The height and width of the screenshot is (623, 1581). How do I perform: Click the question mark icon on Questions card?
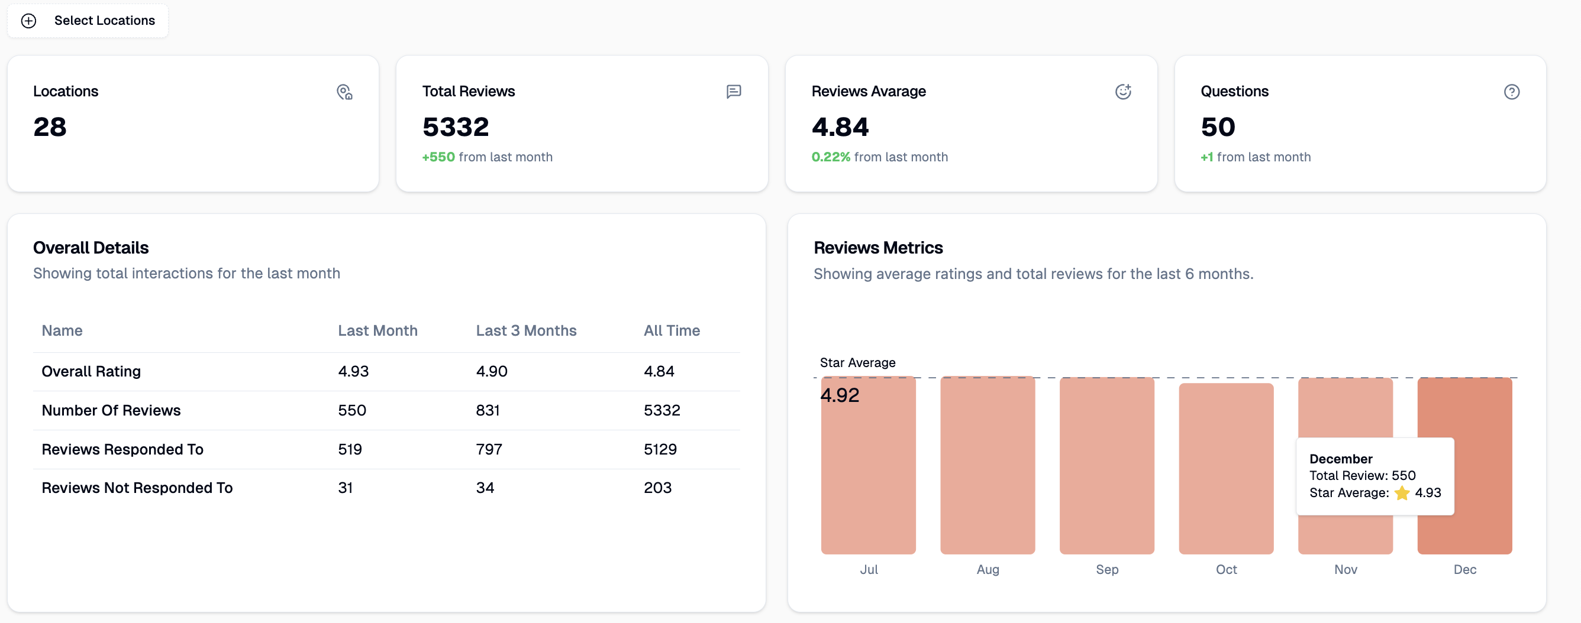click(x=1511, y=92)
